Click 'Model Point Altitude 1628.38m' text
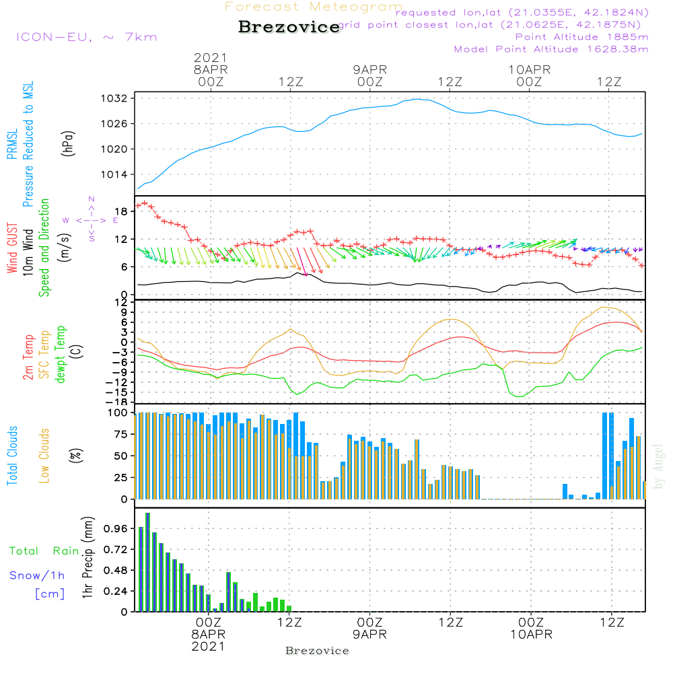This screenshot has width=673, height=673. (551, 49)
